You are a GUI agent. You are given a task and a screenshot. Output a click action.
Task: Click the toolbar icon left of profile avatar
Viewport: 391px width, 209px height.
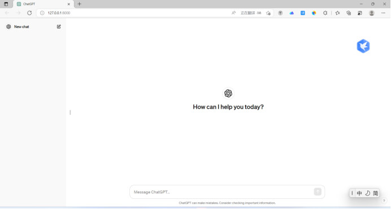360,13
